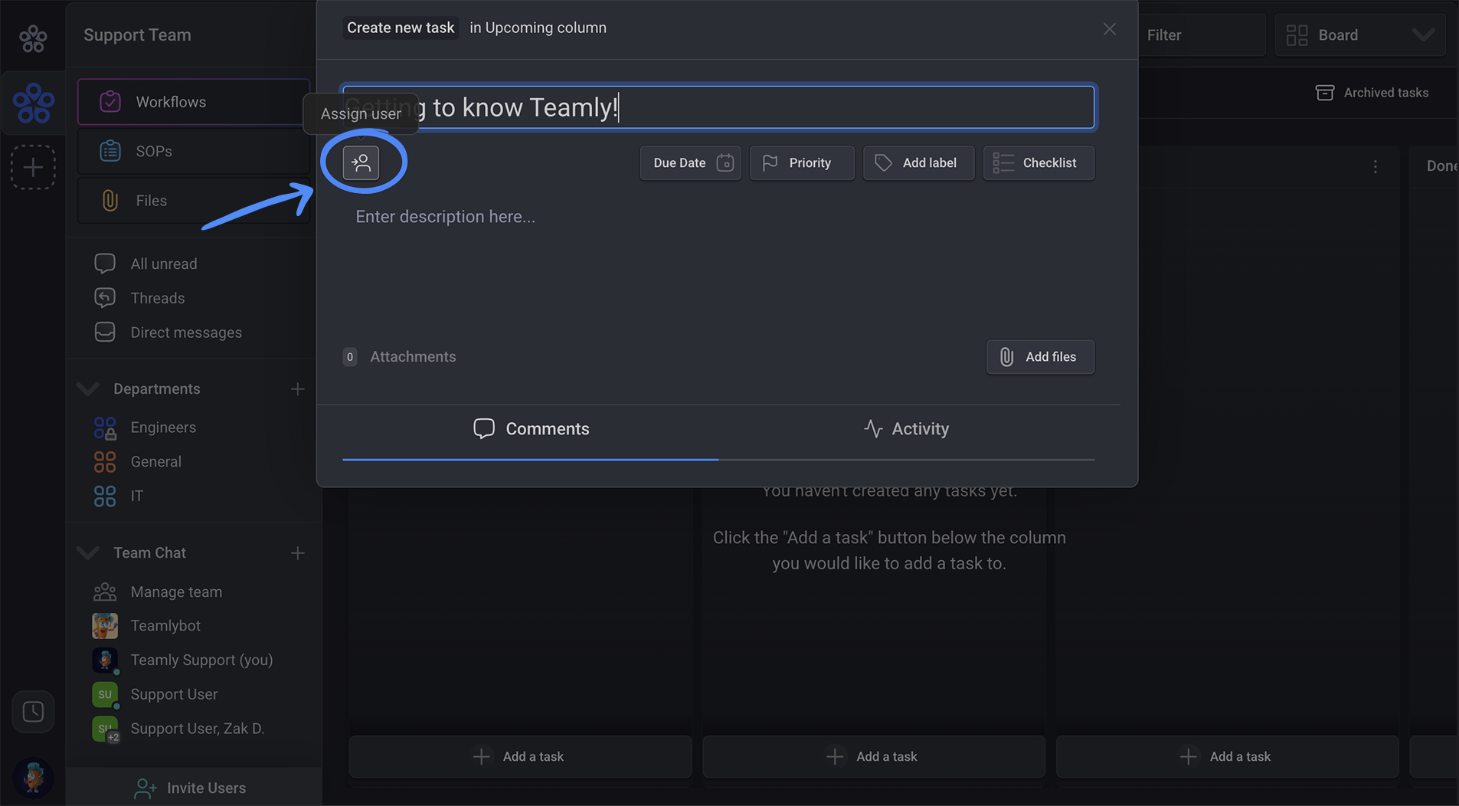
Task: Collapse the Departments section
Action: pyautogui.click(x=89, y=389)
